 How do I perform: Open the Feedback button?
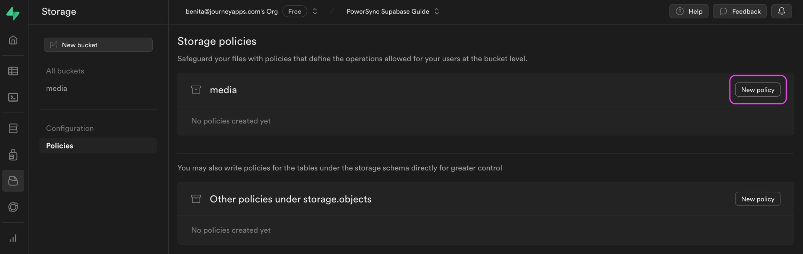[x=740, y=11]
